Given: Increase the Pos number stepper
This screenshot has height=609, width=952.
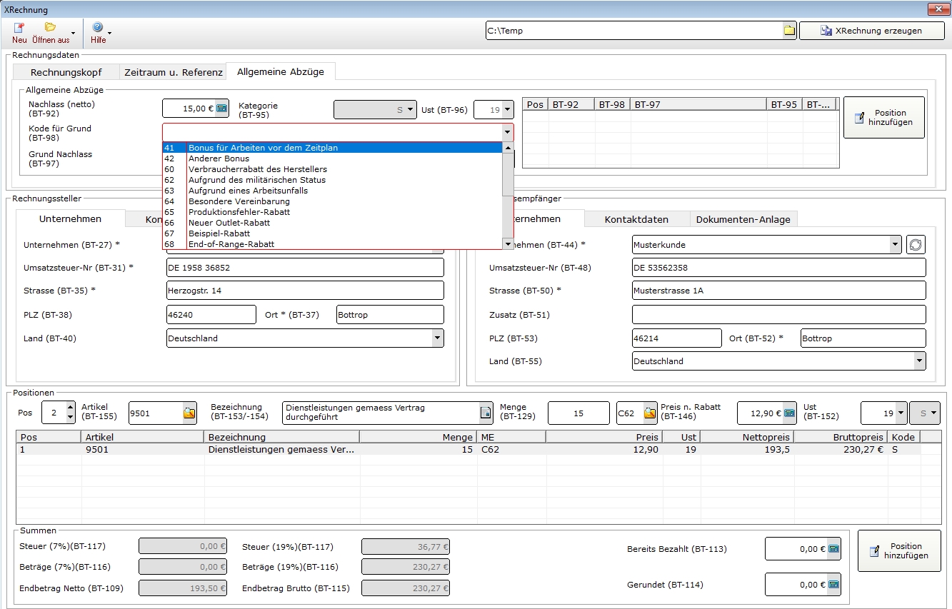Looking at the screenshot, I should point(69,408).
